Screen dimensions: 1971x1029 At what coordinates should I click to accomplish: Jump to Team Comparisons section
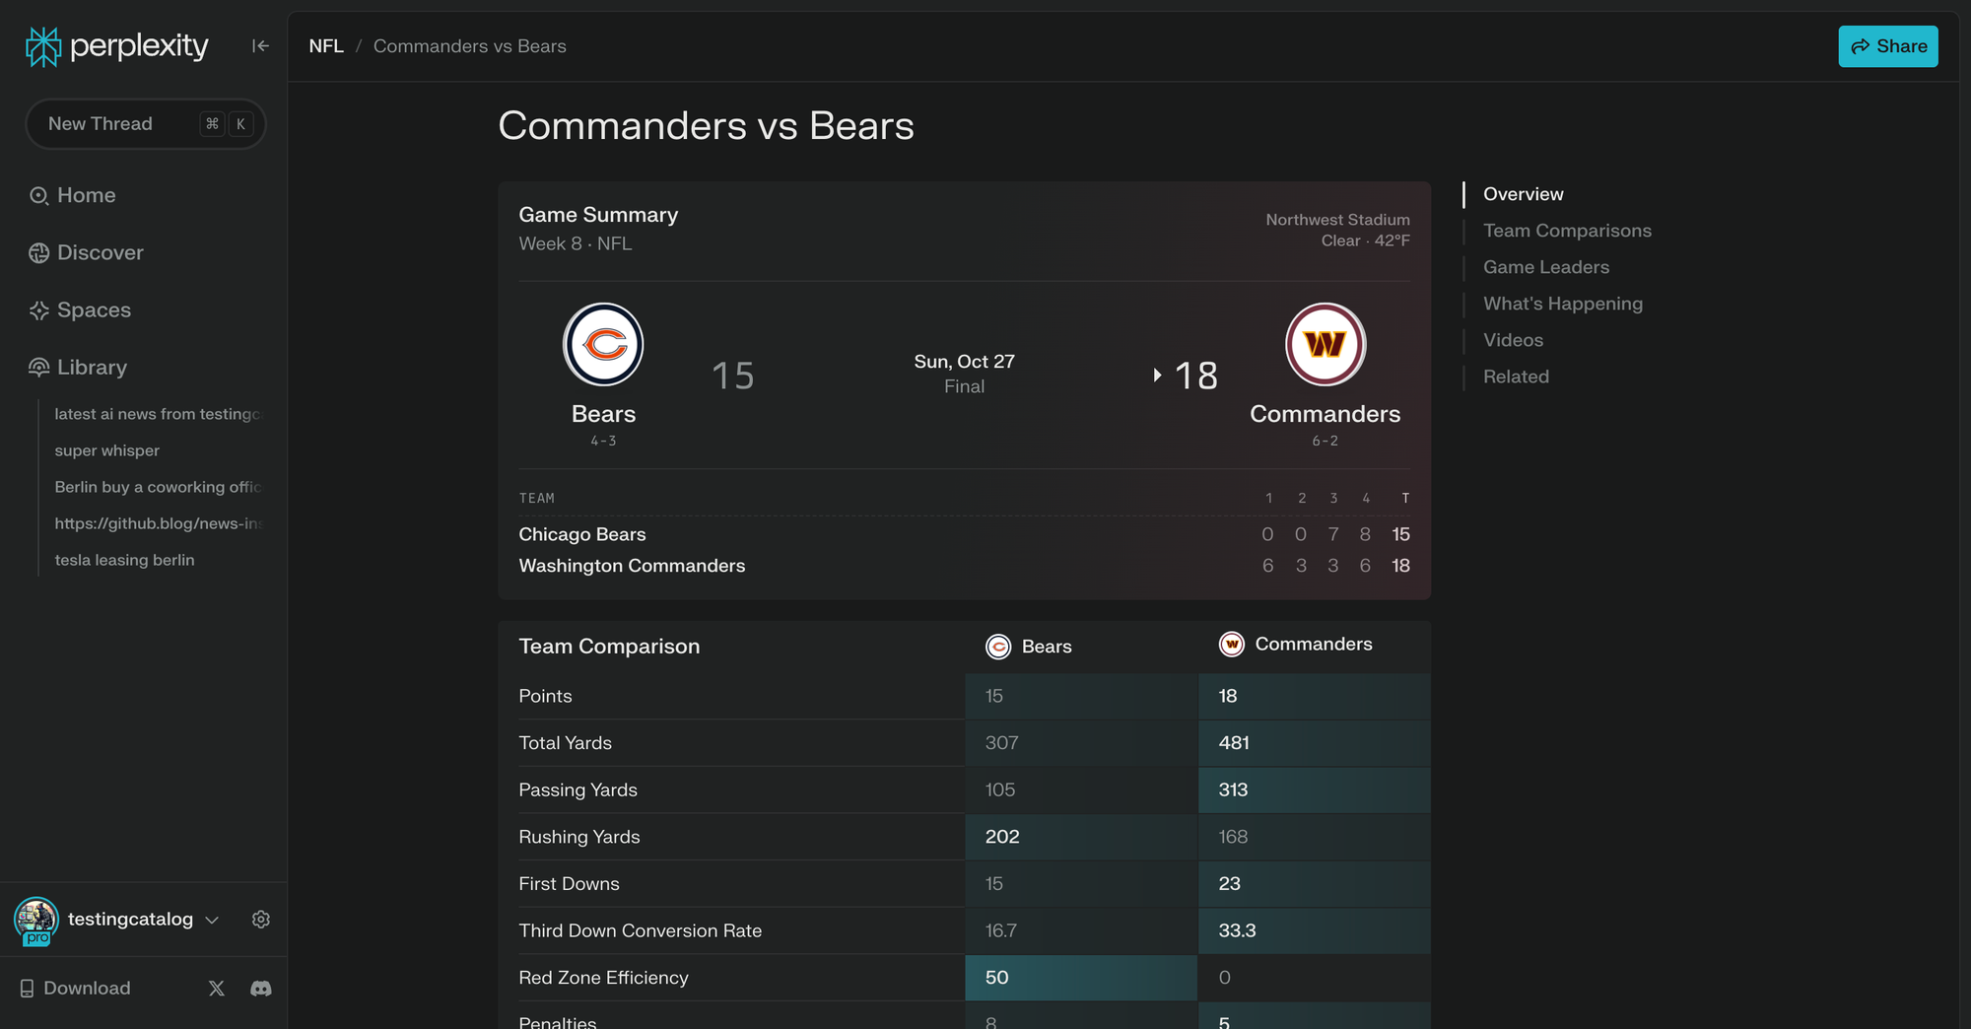click(1567, 231)
